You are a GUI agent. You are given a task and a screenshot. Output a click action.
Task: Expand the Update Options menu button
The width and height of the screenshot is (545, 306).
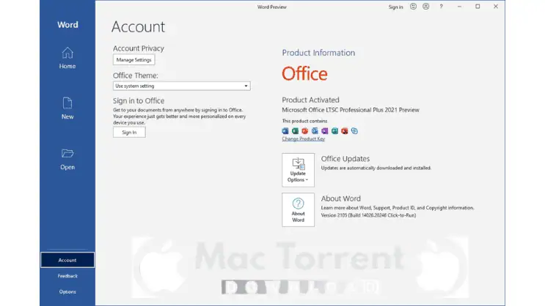click(x=299, y=170)
